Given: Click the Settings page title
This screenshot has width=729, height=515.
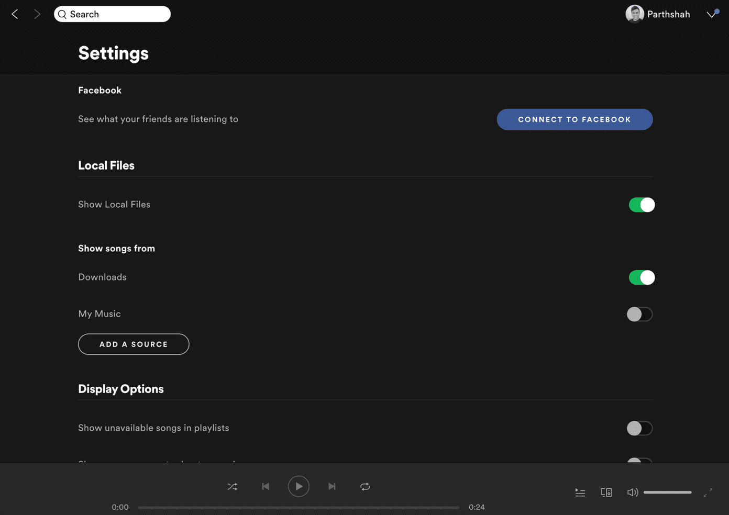Looking at the screenshot, I should click(113, 53).
